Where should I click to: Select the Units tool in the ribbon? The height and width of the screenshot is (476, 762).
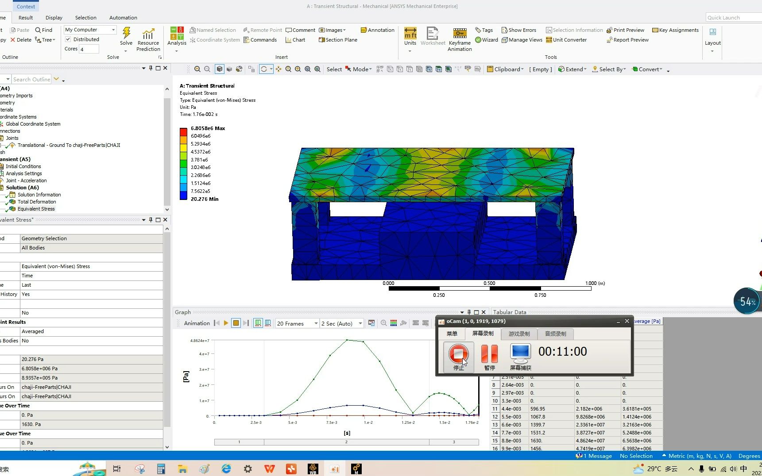pyautogui.click(x=410, y=35)
